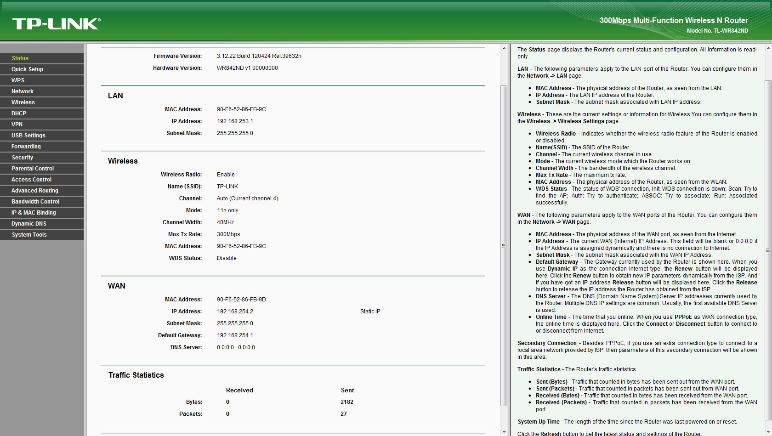Go to Dynamic DNS settings
This screenshot has height=436, width=772.
tap(42, 224)
